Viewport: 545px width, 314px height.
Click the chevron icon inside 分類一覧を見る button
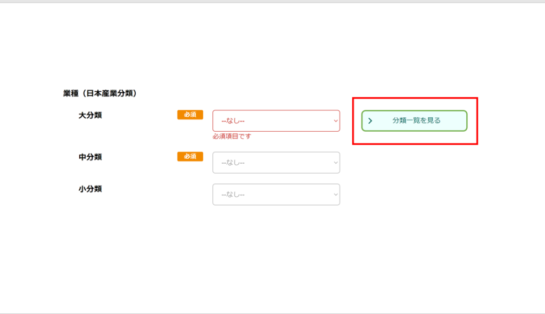[x=370, y=121]
